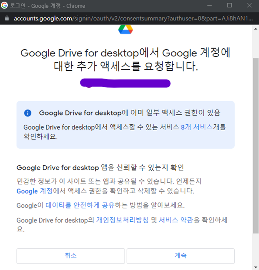Maximize the Chrome login window
The height and width of the screenshot is (270, 259).
click(229, 5)
